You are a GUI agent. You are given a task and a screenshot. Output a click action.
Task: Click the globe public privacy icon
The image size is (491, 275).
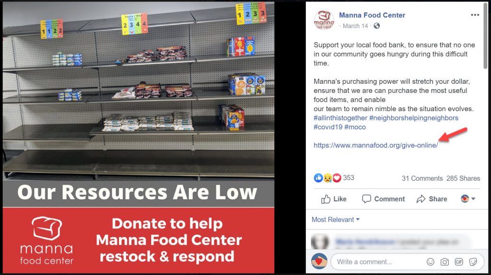(377, 26)
